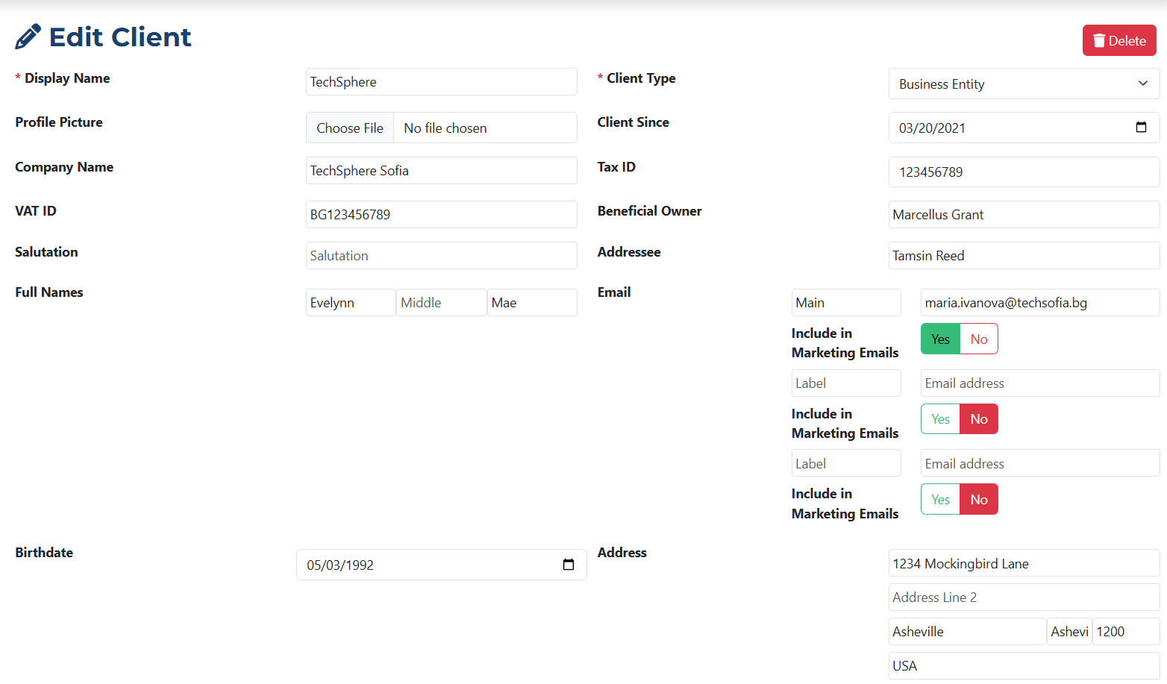Viewport: 1167px width, 684px height.
Task: Click the main email address field
Action: pos(1039,303)
